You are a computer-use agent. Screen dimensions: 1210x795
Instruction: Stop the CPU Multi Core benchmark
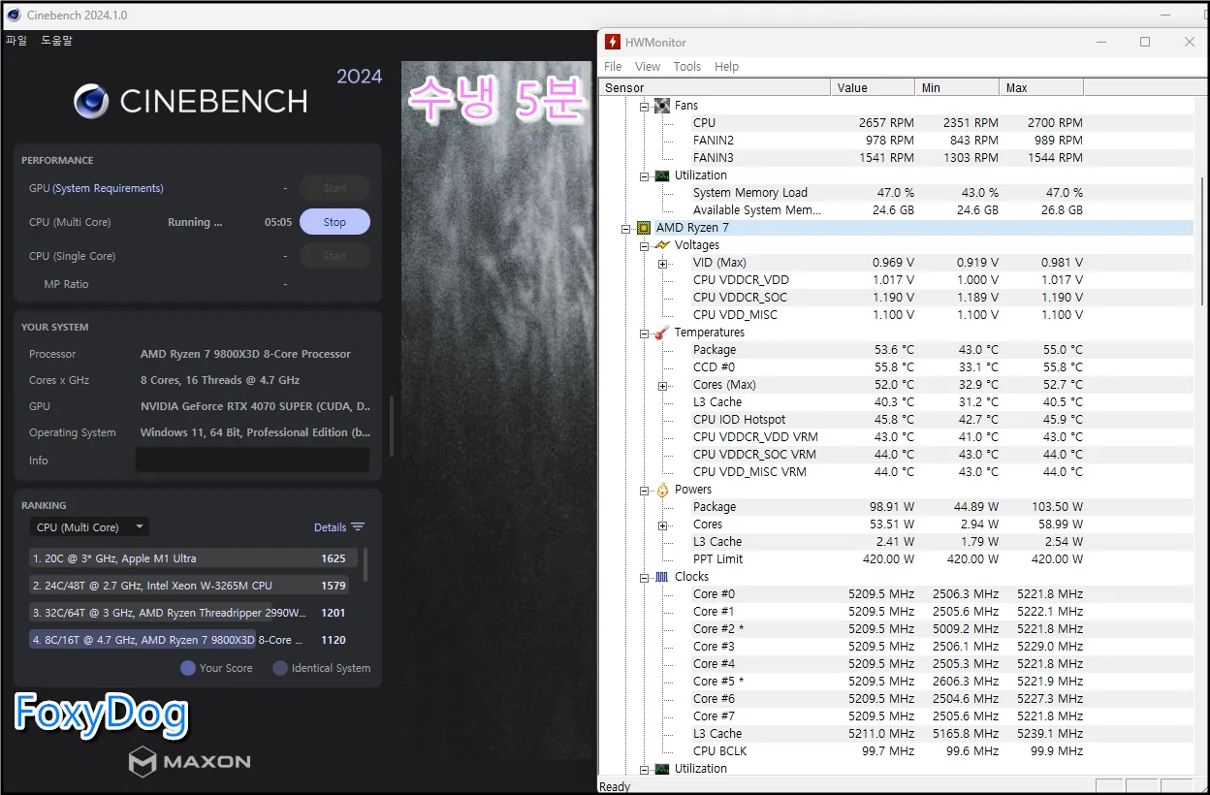click(334, 222)
